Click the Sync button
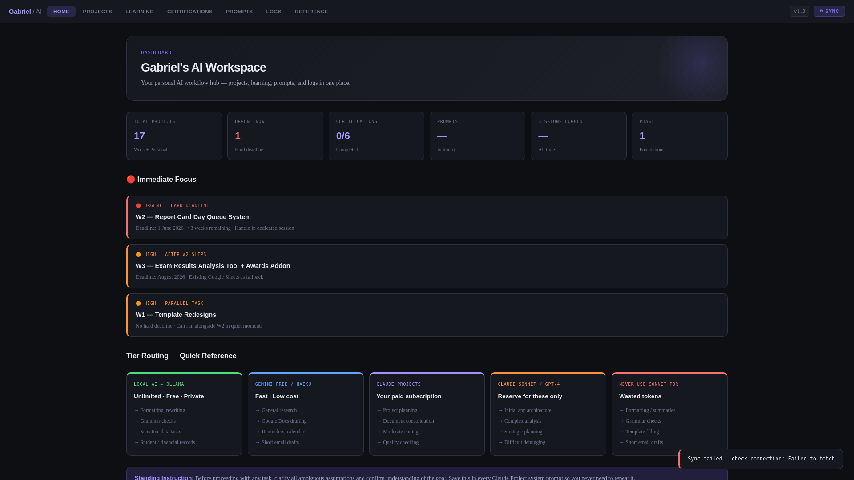The height and width of the screenshot is (480, 854). point(829,12)
